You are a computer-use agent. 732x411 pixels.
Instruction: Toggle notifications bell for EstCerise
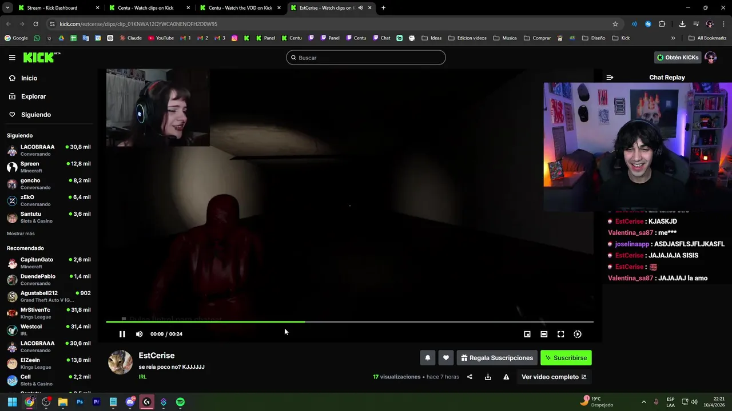point(427,358)
